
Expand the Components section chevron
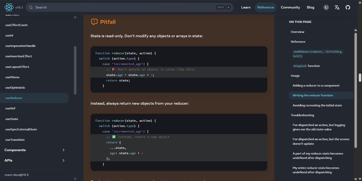pos(63,150)
